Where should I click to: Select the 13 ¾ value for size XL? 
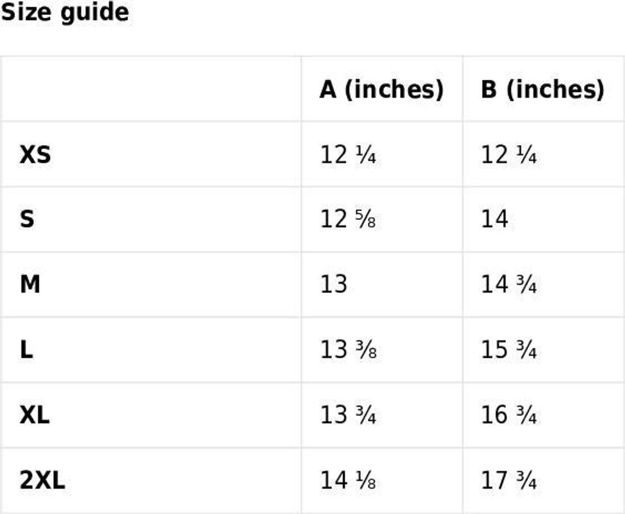[348, 415]
